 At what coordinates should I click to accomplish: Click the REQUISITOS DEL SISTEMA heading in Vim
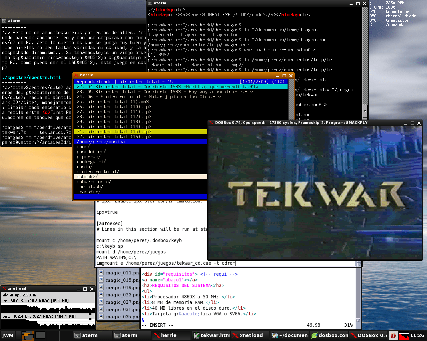(x=181, y=286)
